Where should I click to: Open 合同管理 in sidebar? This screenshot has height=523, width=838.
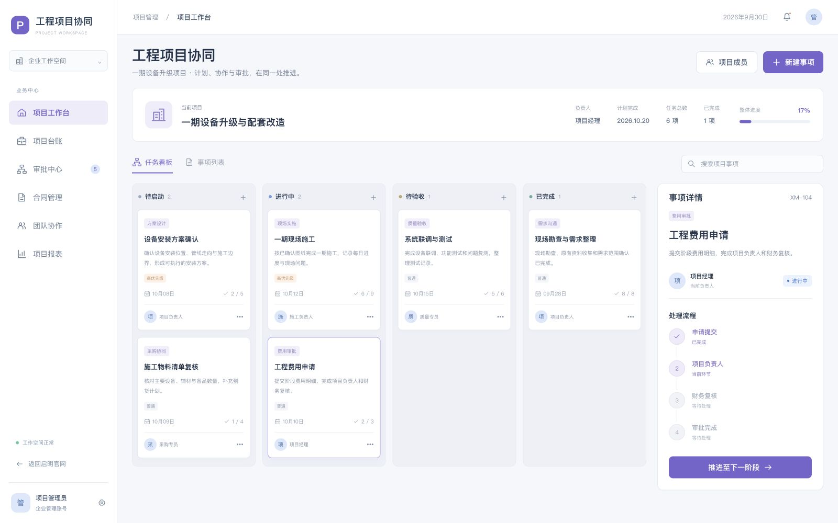(58, 197)
